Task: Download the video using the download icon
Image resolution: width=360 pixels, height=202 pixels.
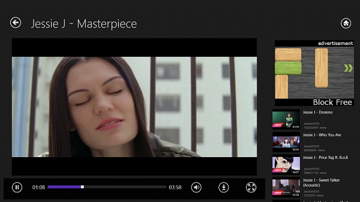Action: (223, 187)
